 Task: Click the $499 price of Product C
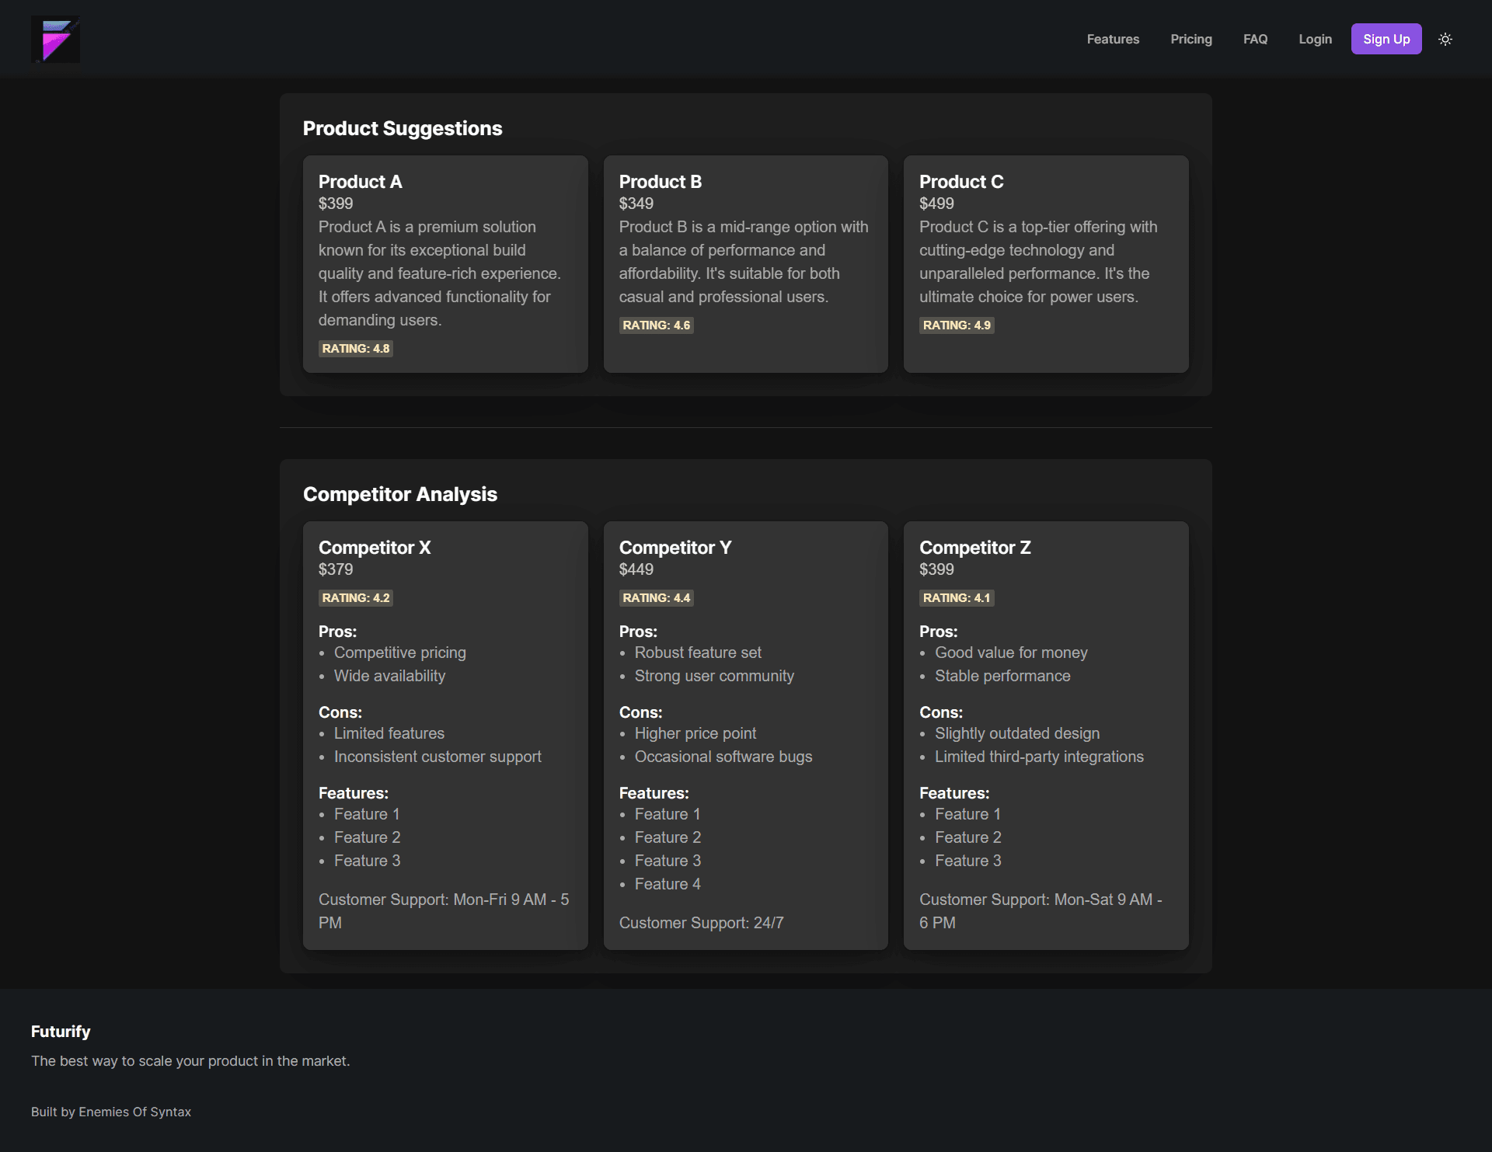(936, 204)
